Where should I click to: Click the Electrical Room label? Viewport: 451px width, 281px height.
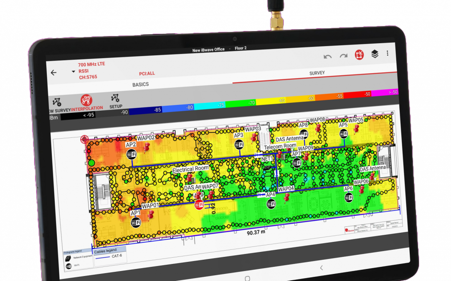[x=190, y=169]
